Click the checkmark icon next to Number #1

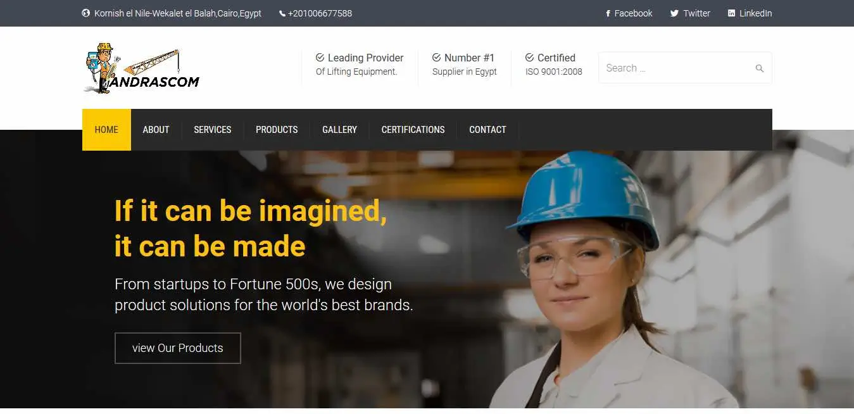pos(436,58)
